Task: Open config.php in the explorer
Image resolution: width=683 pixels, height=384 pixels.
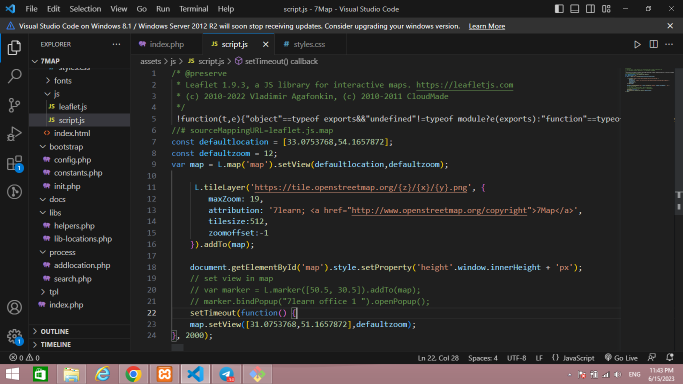Action: point(72,160)
